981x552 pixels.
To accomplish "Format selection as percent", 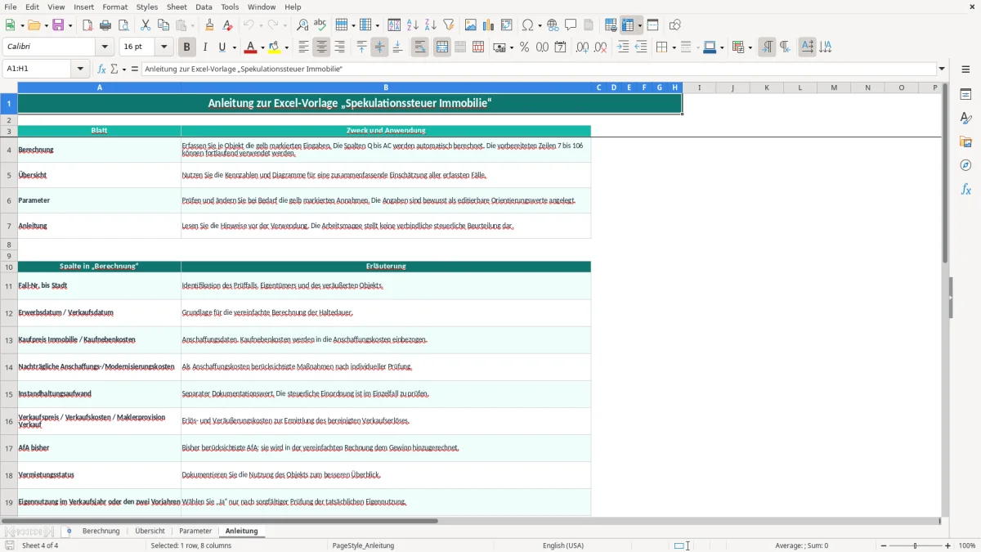I will 524,47.
